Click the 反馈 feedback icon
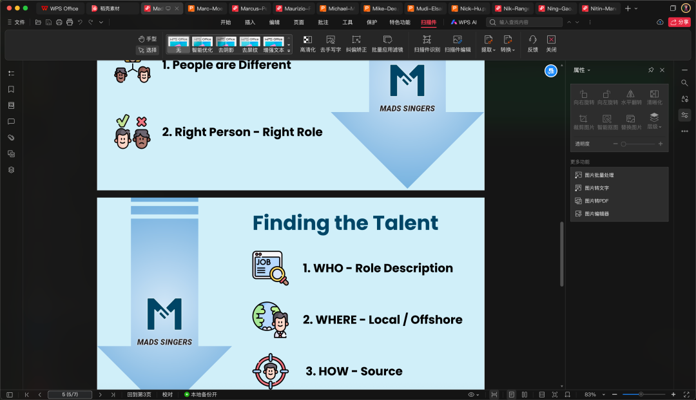 [x=533, y=44]
